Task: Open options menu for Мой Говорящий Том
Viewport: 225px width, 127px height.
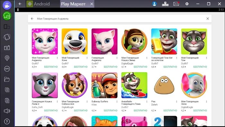Action: 206,58
